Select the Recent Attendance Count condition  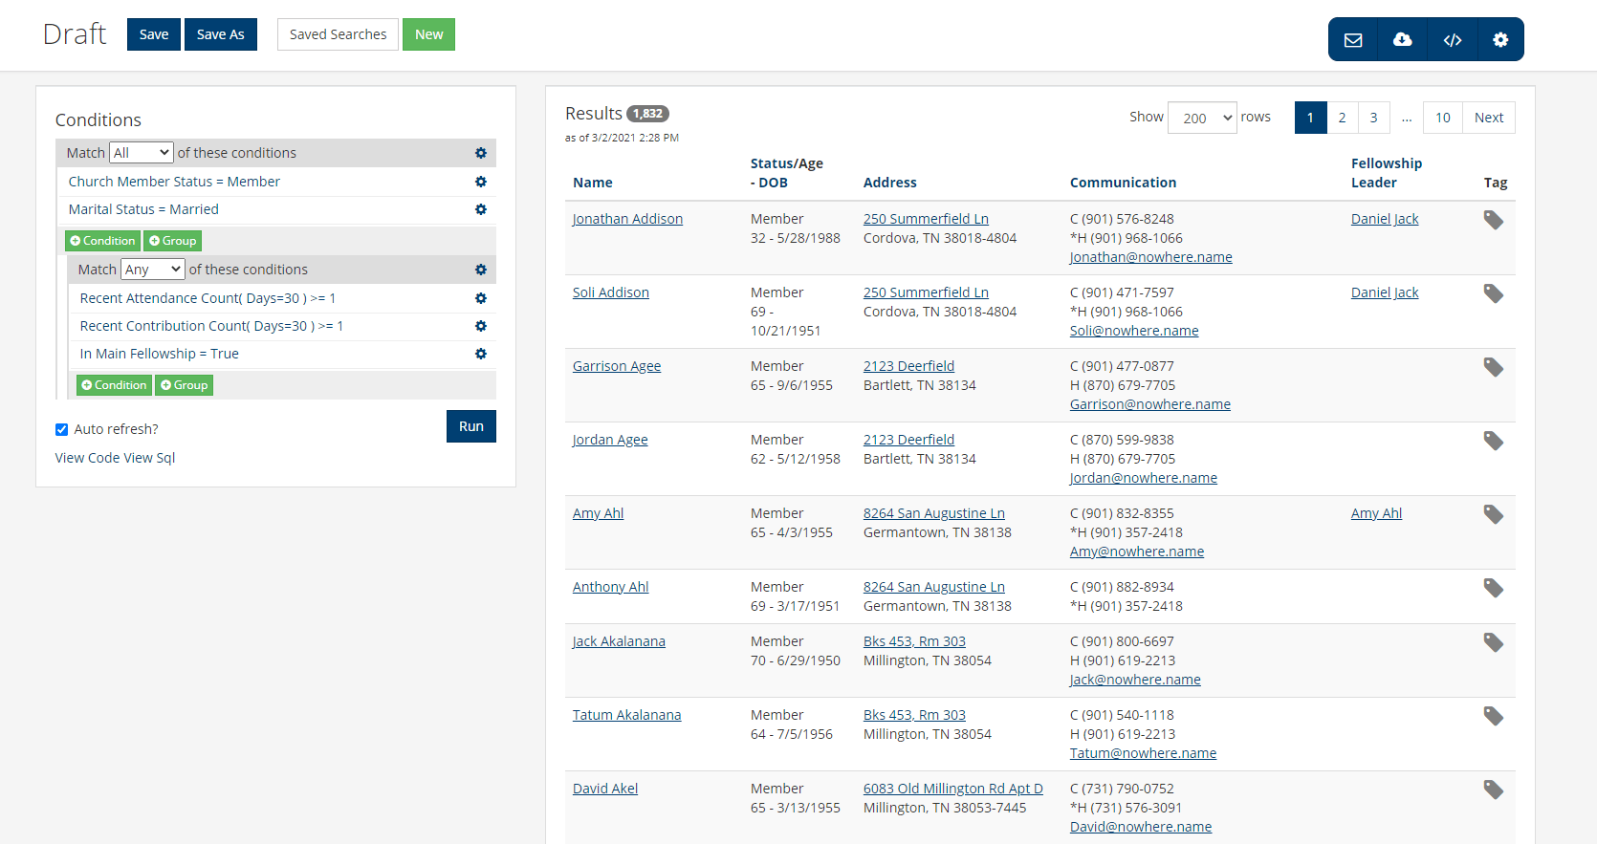pos(208,298)
